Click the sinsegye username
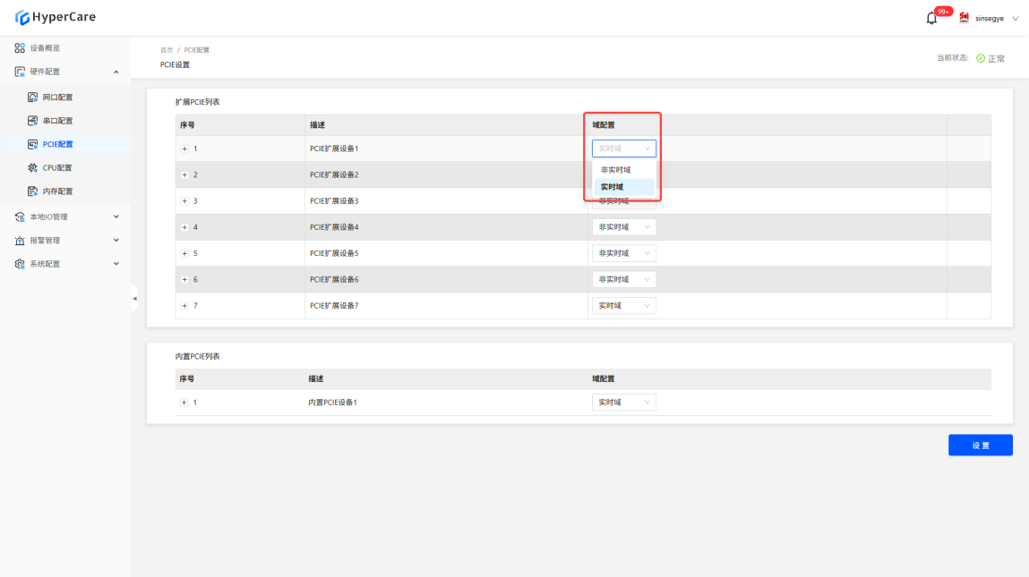The image size is (1029, 577). pyautogui.click(x=989, y=19)
